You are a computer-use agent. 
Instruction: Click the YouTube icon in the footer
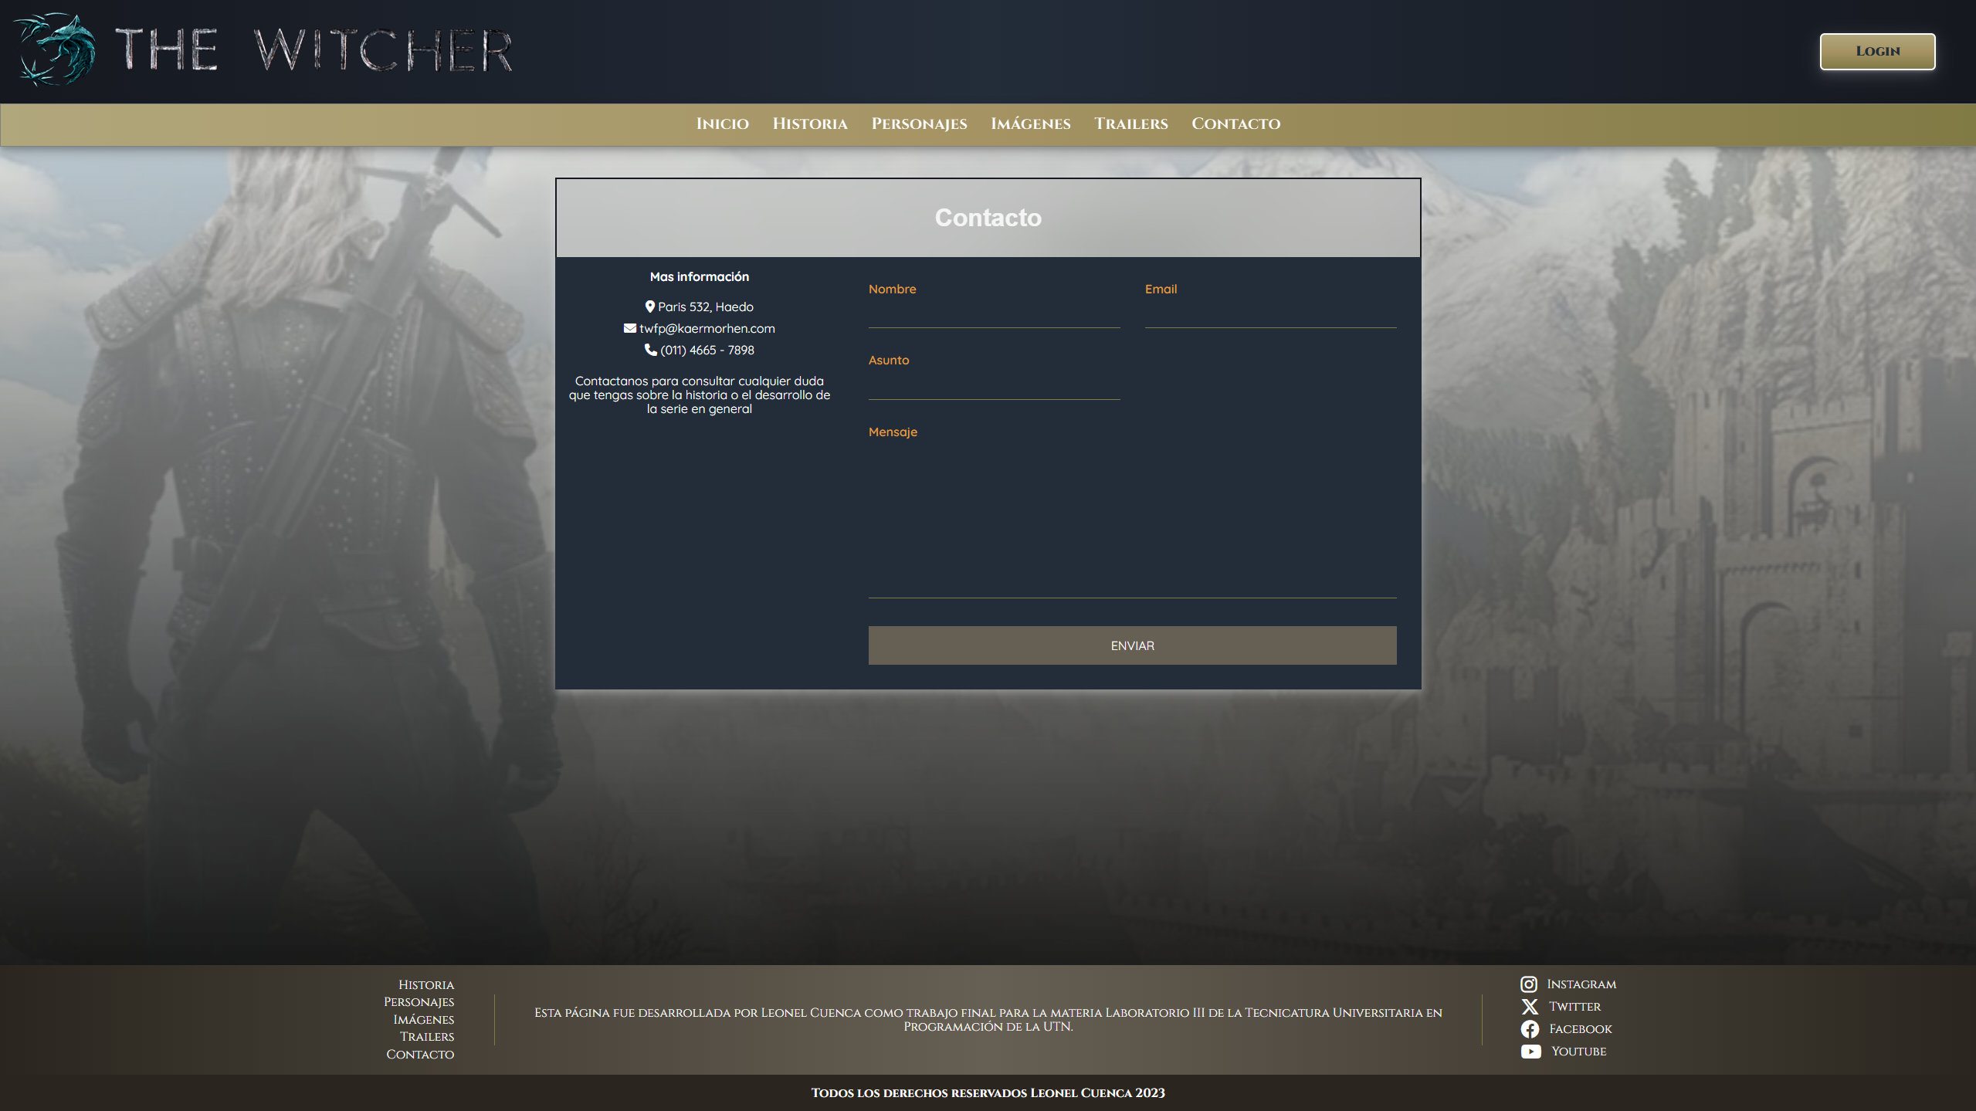1531,1052
